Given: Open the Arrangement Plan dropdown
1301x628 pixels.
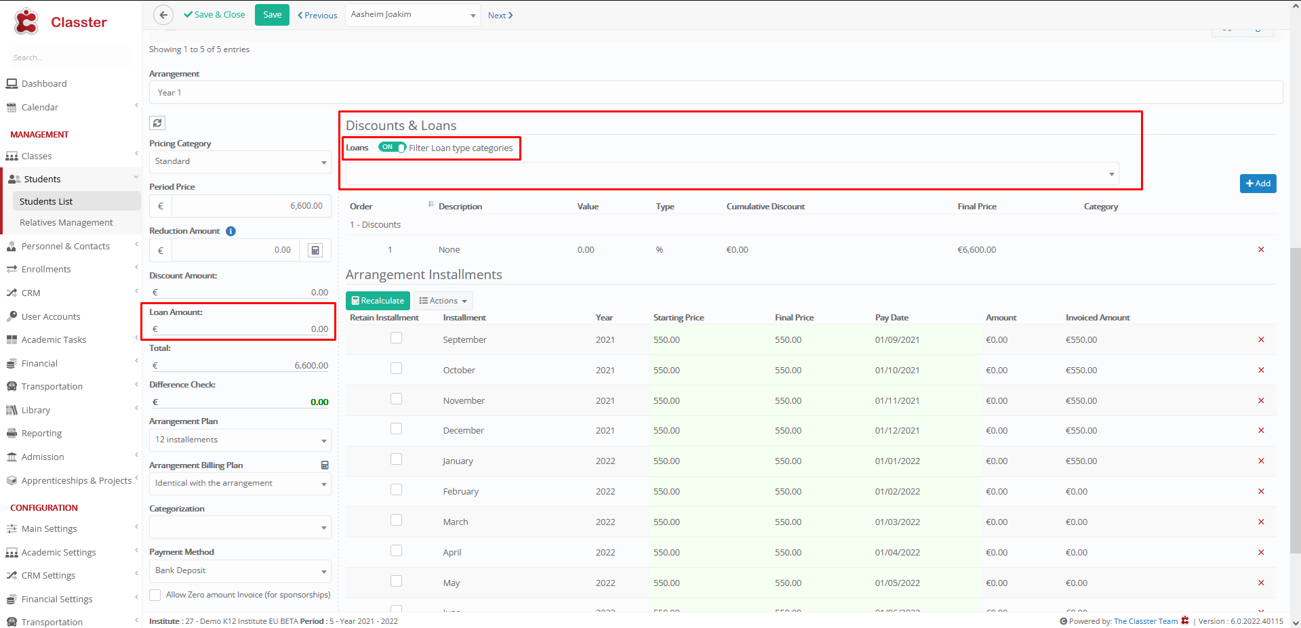Looking at the screenshot, I should 240,440.
